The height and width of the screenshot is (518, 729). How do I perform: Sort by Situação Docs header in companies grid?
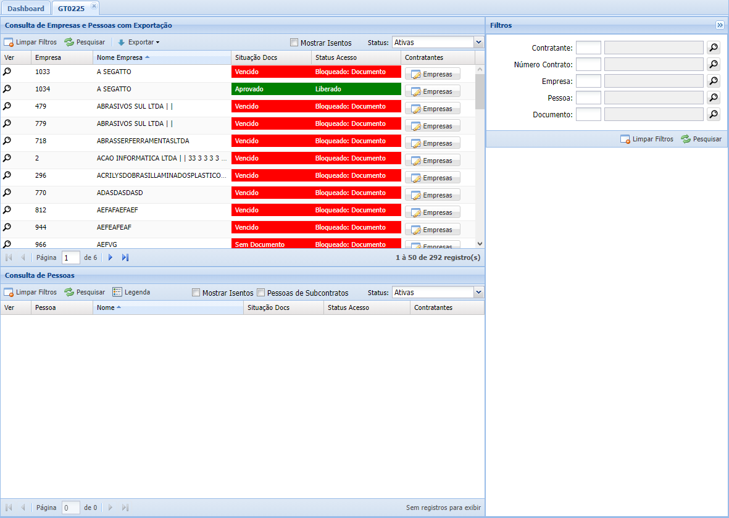pos(271,57)
